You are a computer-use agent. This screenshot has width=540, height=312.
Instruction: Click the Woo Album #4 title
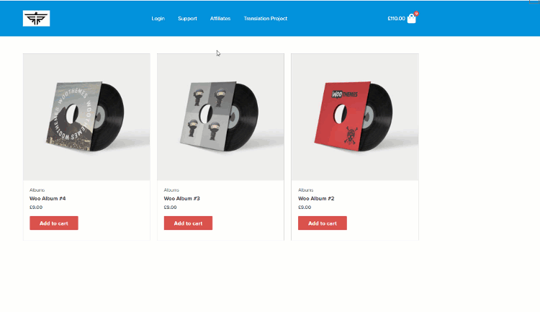[48, 199]
